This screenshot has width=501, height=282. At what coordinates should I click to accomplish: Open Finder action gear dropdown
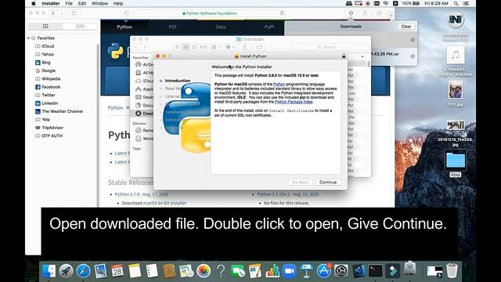click(x=230, y=47)
